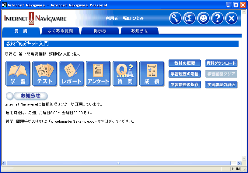Click the webmaster@example.com address text
248x173 pixels.
76,122
